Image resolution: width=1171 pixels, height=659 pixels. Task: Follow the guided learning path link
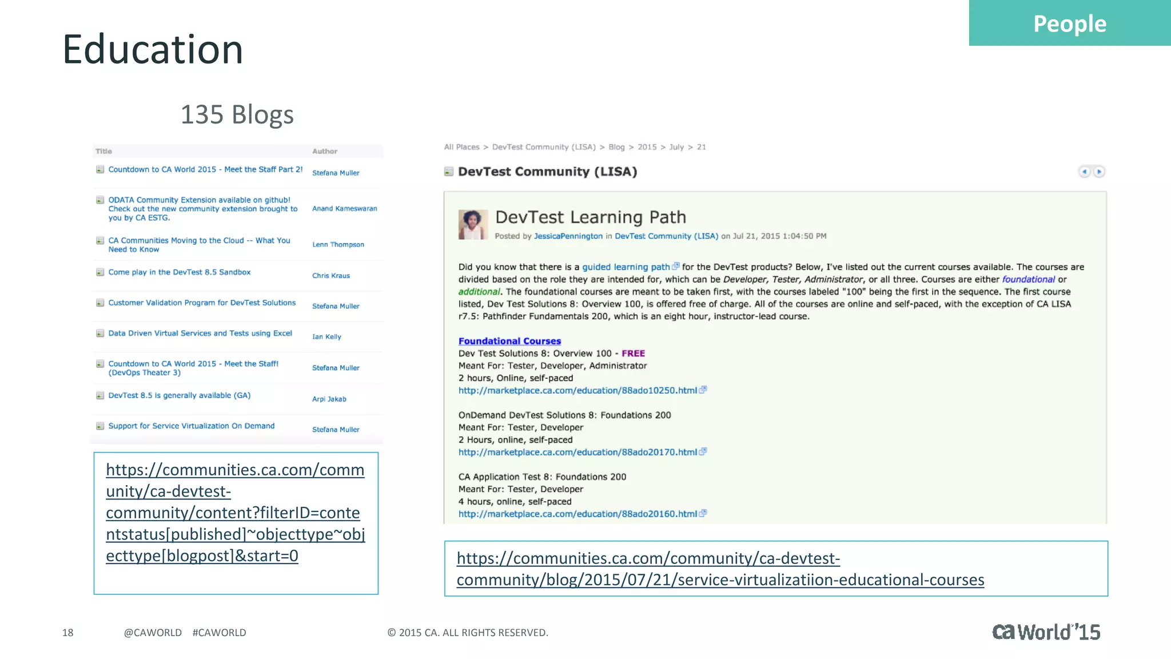pyautogui.click(x=626, y=267)
